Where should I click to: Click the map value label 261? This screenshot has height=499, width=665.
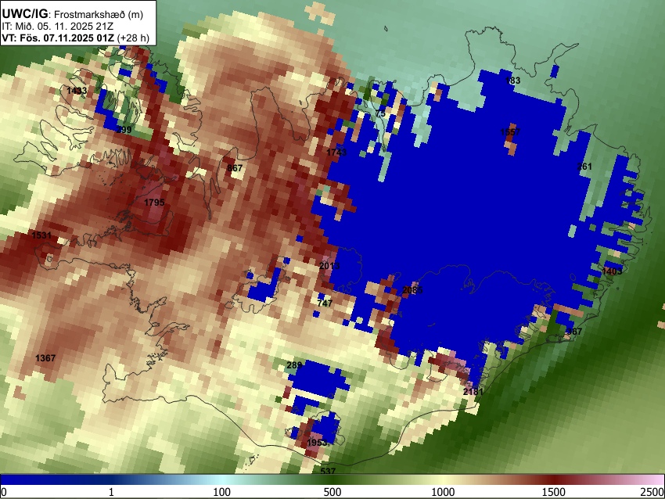pyautogui.click(x=584, y=166)
